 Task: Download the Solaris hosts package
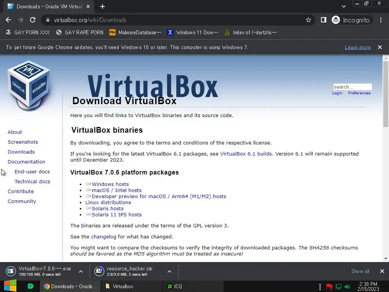pos(108,209)
